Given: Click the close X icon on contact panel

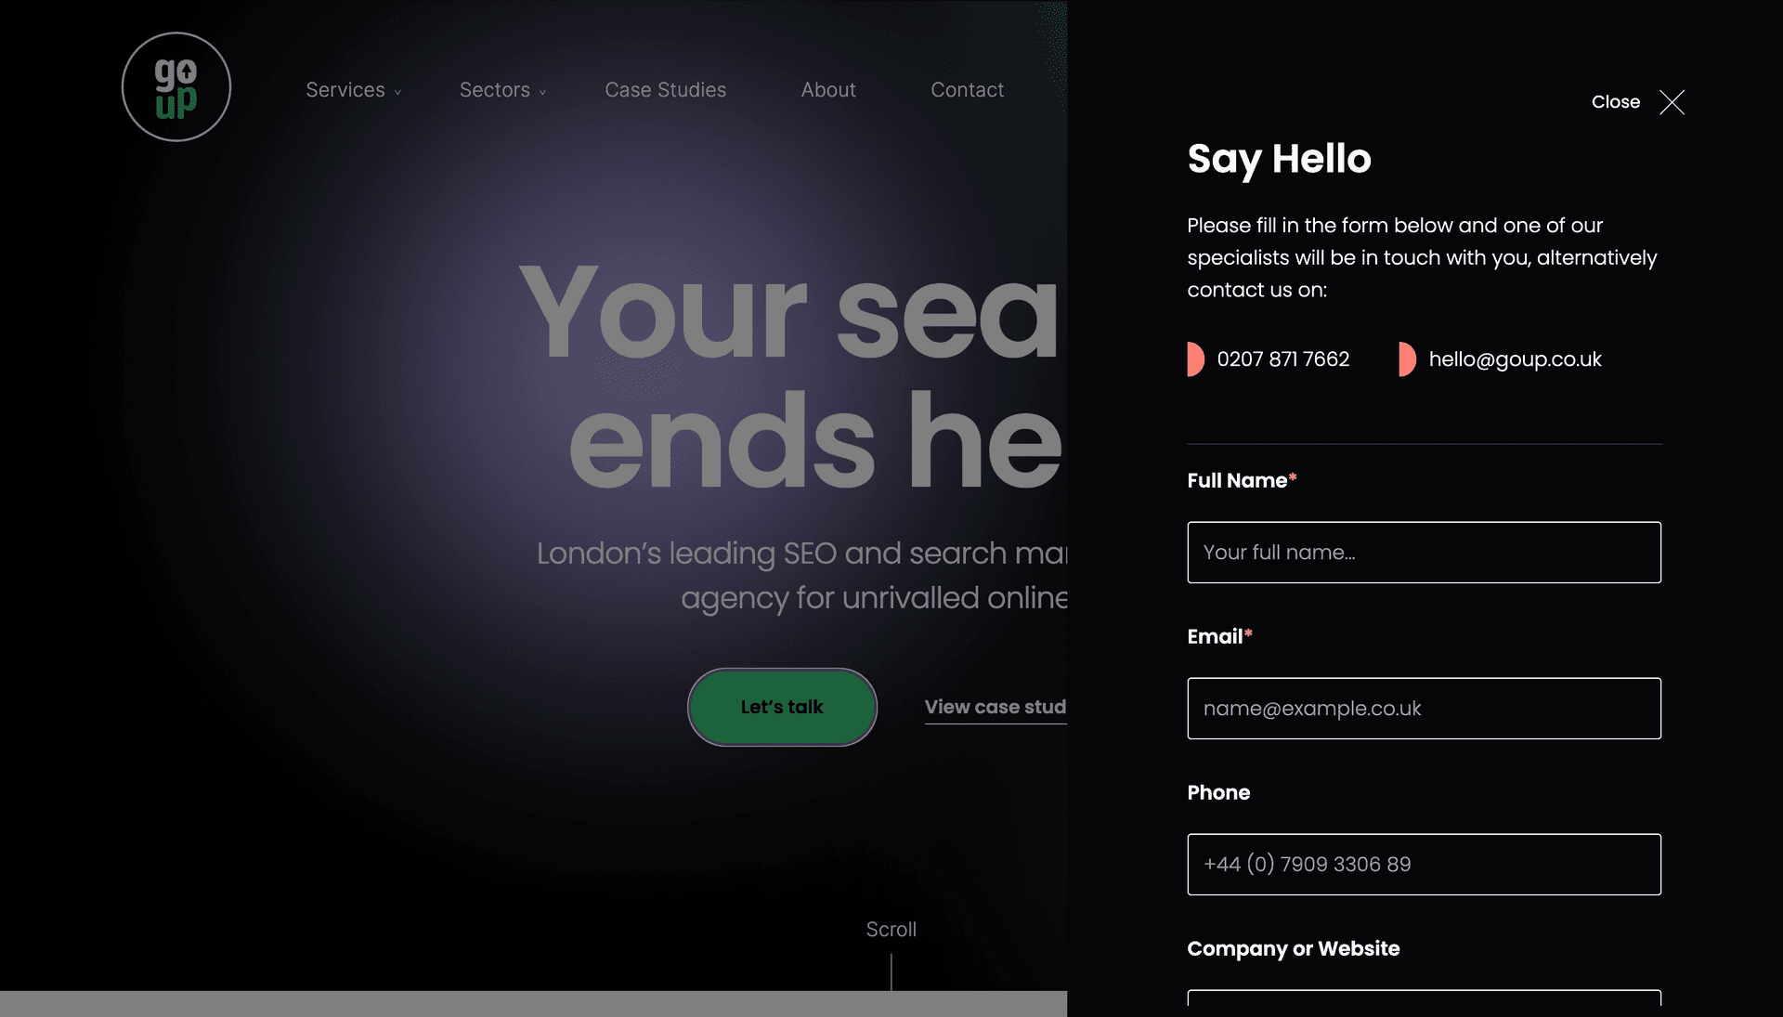Looking at the screenshot, I should [x=1671, y=103].
